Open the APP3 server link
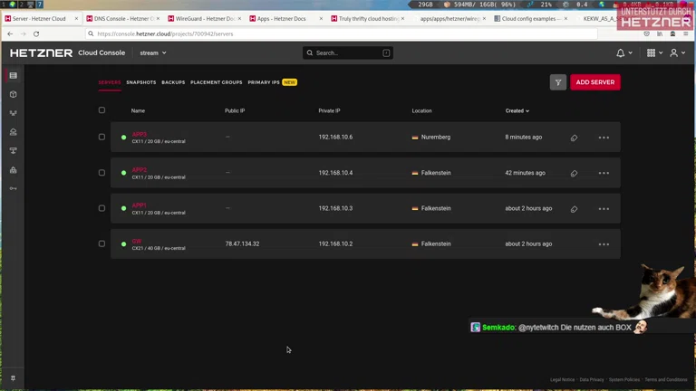Image resolution: width=696 pixels, height=391 pixels. (139, 134)
